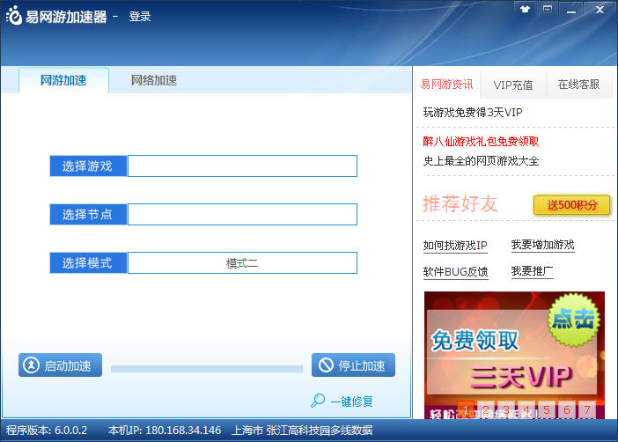618x442 pixels.
Task: Open the 选择节点 selection field
Action: tap(242, 215)
